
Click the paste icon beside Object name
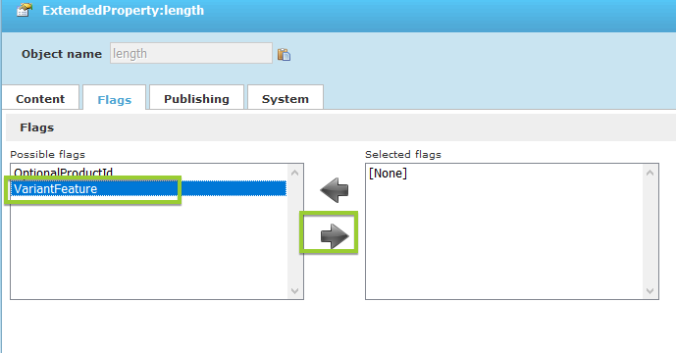pyautogui.click(x=284, y=54)
